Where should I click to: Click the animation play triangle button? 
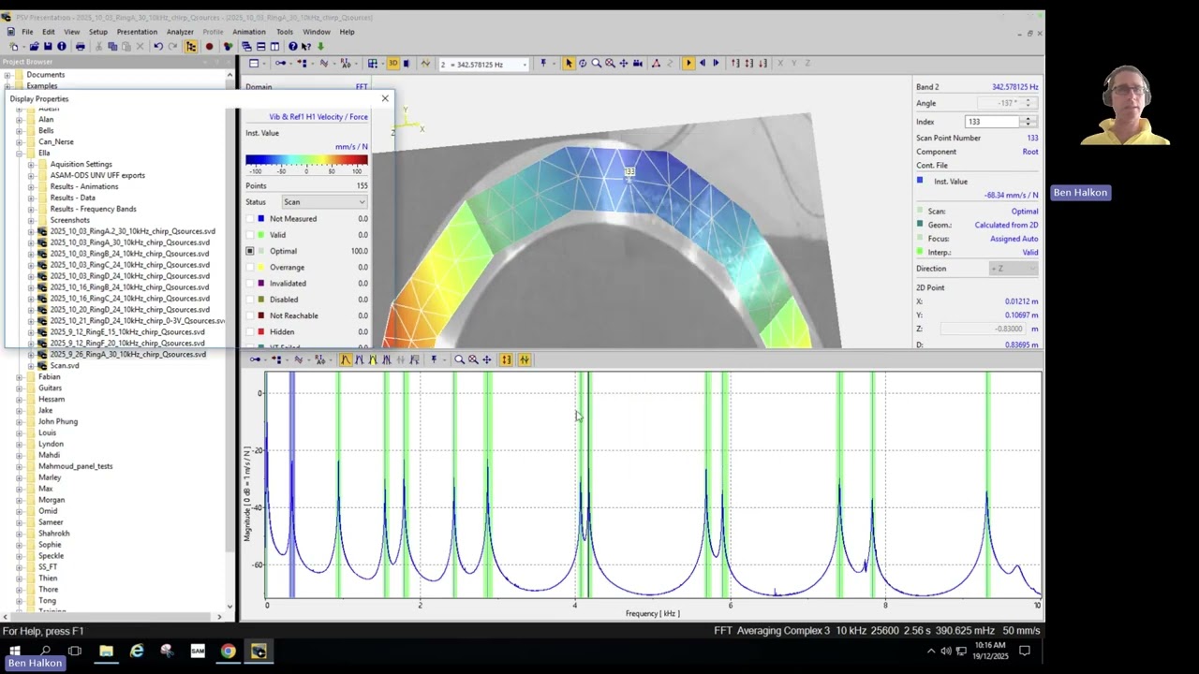688,64
